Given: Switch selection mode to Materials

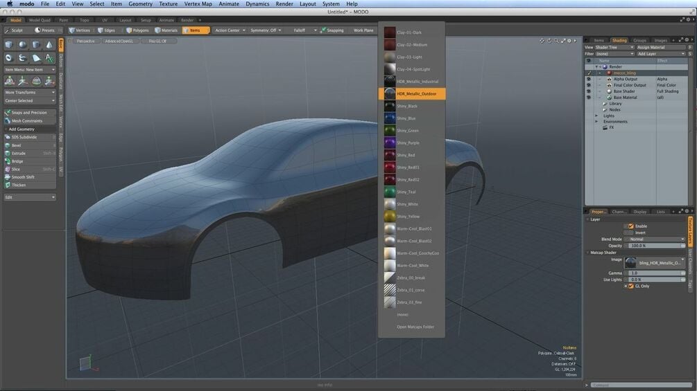Looking at the screenshot, I should coord(166,30).
